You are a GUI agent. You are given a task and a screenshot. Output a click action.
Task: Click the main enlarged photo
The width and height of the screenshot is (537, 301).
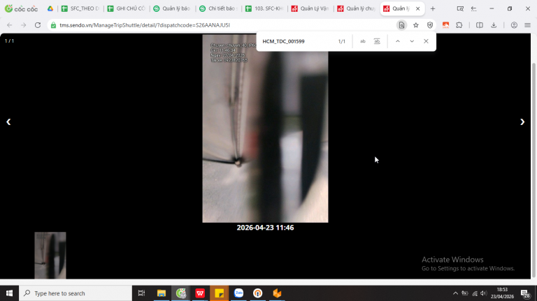[265, 129]
